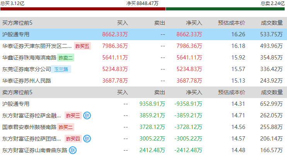The width and height of the screenshot is (287, 156).
Task: Click the 联 icon beside 东方财富证券山南香曲东路
Action: click(x=73, y=150)
